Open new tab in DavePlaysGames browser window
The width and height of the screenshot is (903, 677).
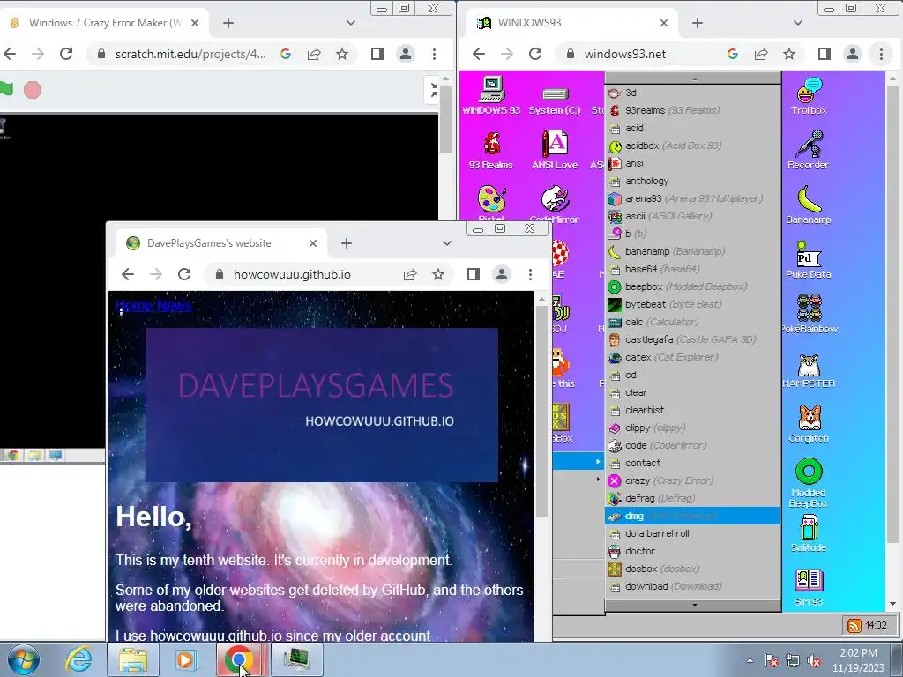(346, 243)
